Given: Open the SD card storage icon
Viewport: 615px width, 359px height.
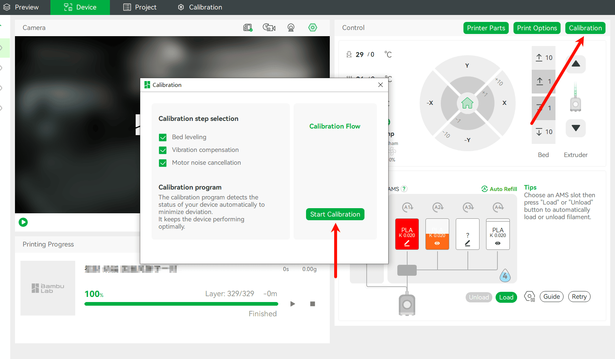Looking at the screenshot, I should coord(248,28).
